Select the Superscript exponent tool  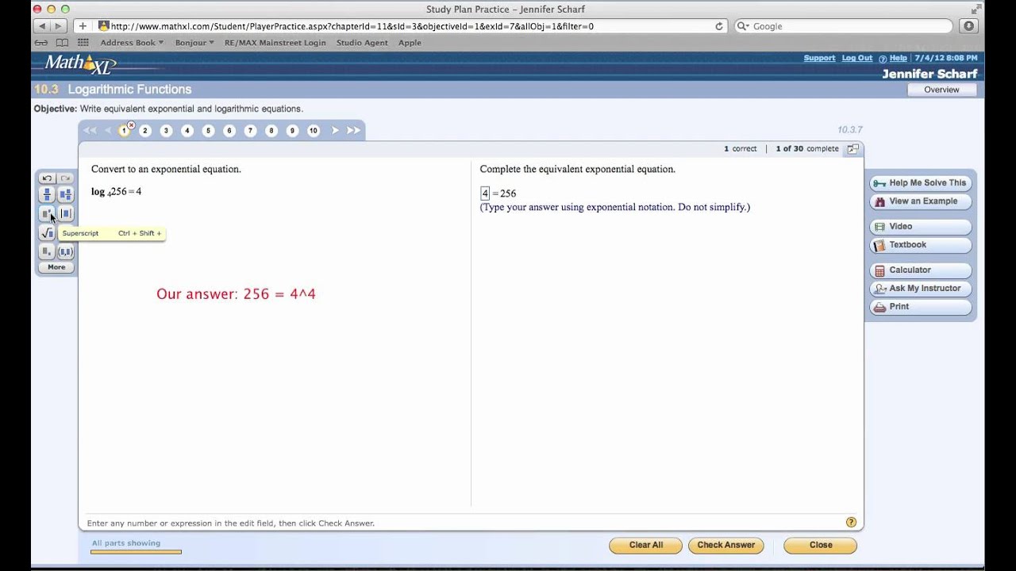tap(47, 213)
